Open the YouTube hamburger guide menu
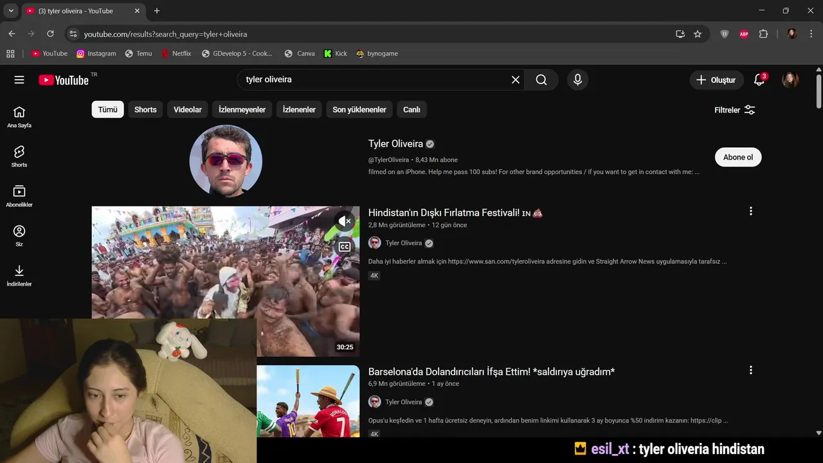 19,80
